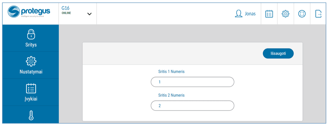The image size is (329, 125).
Task: Focus the Sritis 1 Numeris field
Action: 192,82
